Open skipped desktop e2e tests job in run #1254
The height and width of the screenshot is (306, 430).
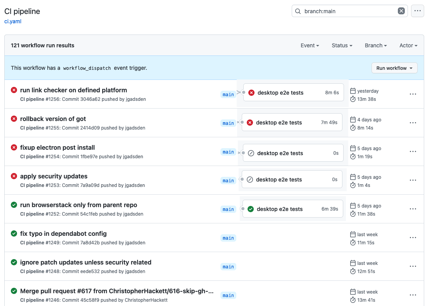click(293, 153)
